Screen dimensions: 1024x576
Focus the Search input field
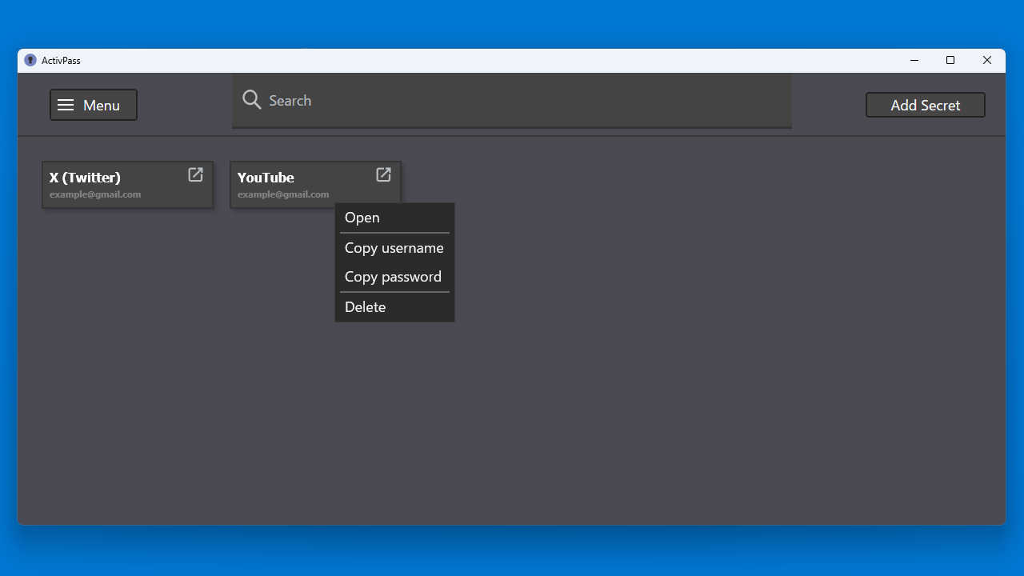point(512,100)
